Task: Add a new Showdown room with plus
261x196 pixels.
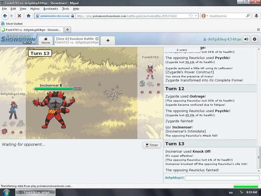Action: point(108,40)
